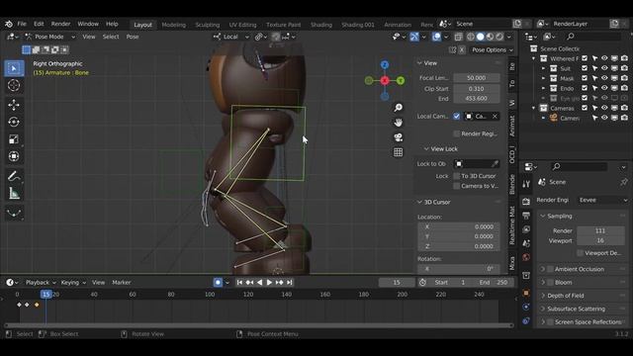This screenshot has height=356, width=633.
Task: Uncheck the Local Camera checkbox
Action: click(x=457, y=117)
